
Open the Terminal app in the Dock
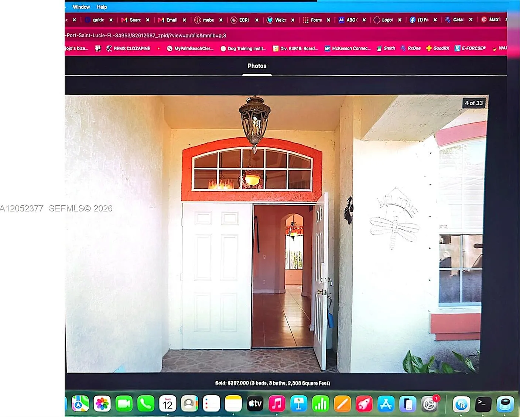[483, 404]
